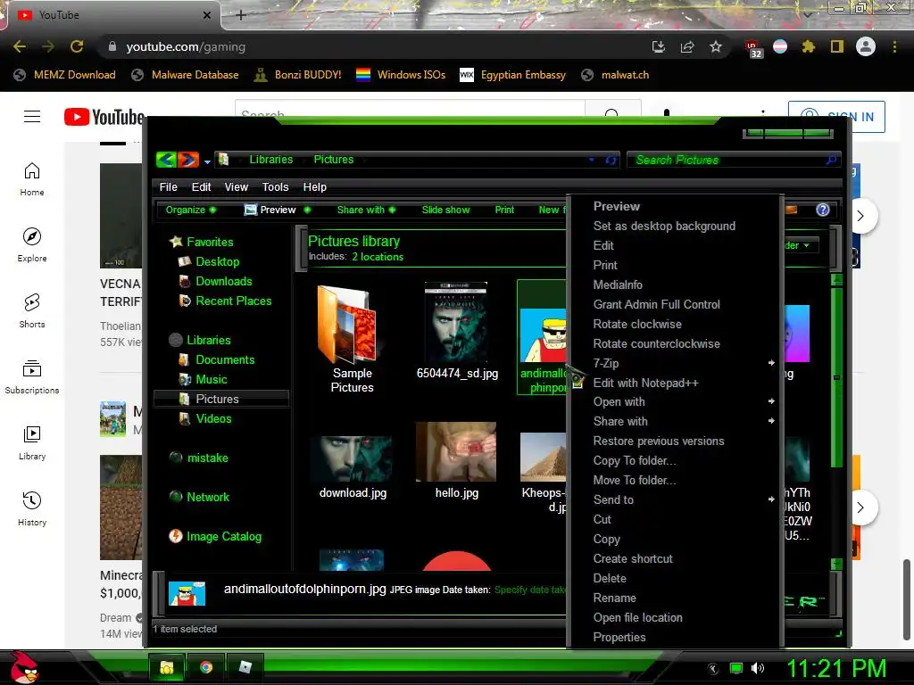Open Chrome extensions puzzle icon
The width and height of the screenshot is (914, 685).
[x=808, y=46]
